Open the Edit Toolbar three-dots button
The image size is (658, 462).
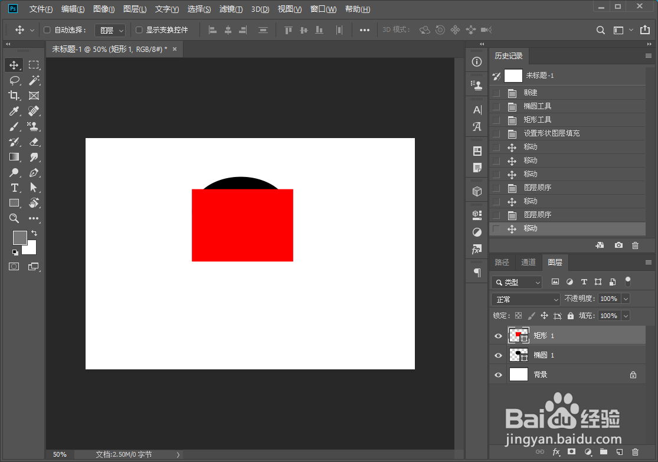34,218
